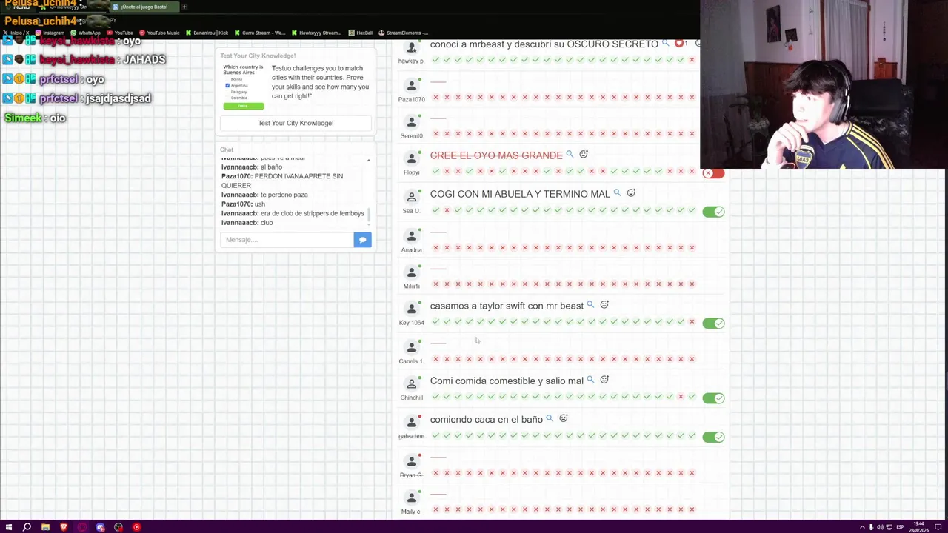The height and width of the screenshot is (533, 948).
Task: Add reaction to "COGI CON MI ABUELA" answer
Action: 631,193
